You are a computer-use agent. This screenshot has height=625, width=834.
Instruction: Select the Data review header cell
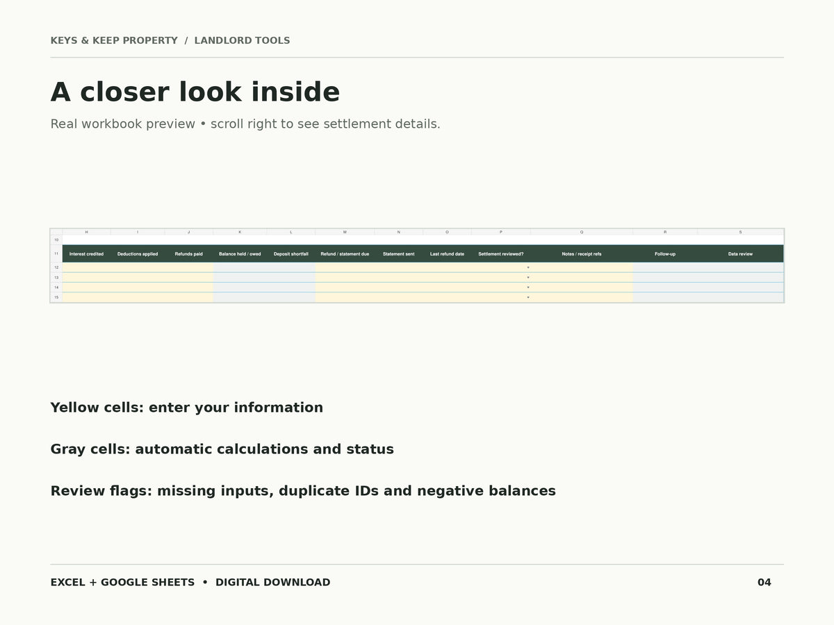741,253
